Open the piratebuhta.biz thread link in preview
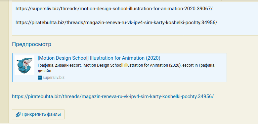 [113, 96]
